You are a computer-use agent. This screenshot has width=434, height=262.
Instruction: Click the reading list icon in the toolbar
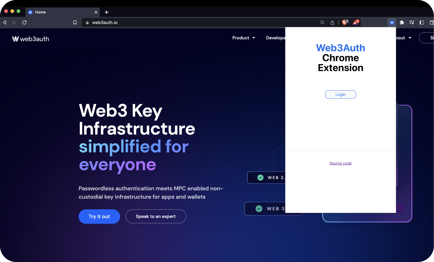pyautogui.click(x=412, y=22)
